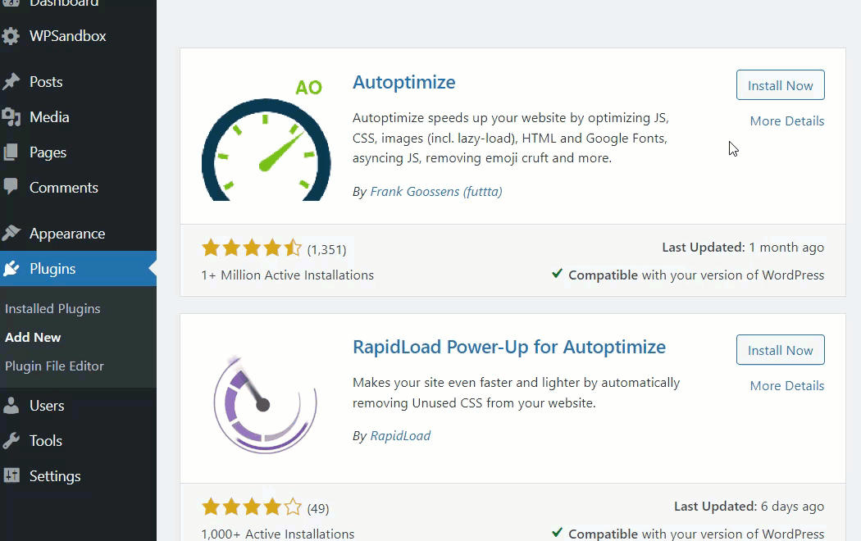Click 'Last Updated: 1 month ago'

click(x=743, y=248)
